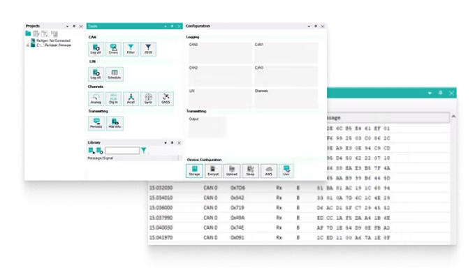
Task: Click the Message/Signal column header
Action: (133, 158)
